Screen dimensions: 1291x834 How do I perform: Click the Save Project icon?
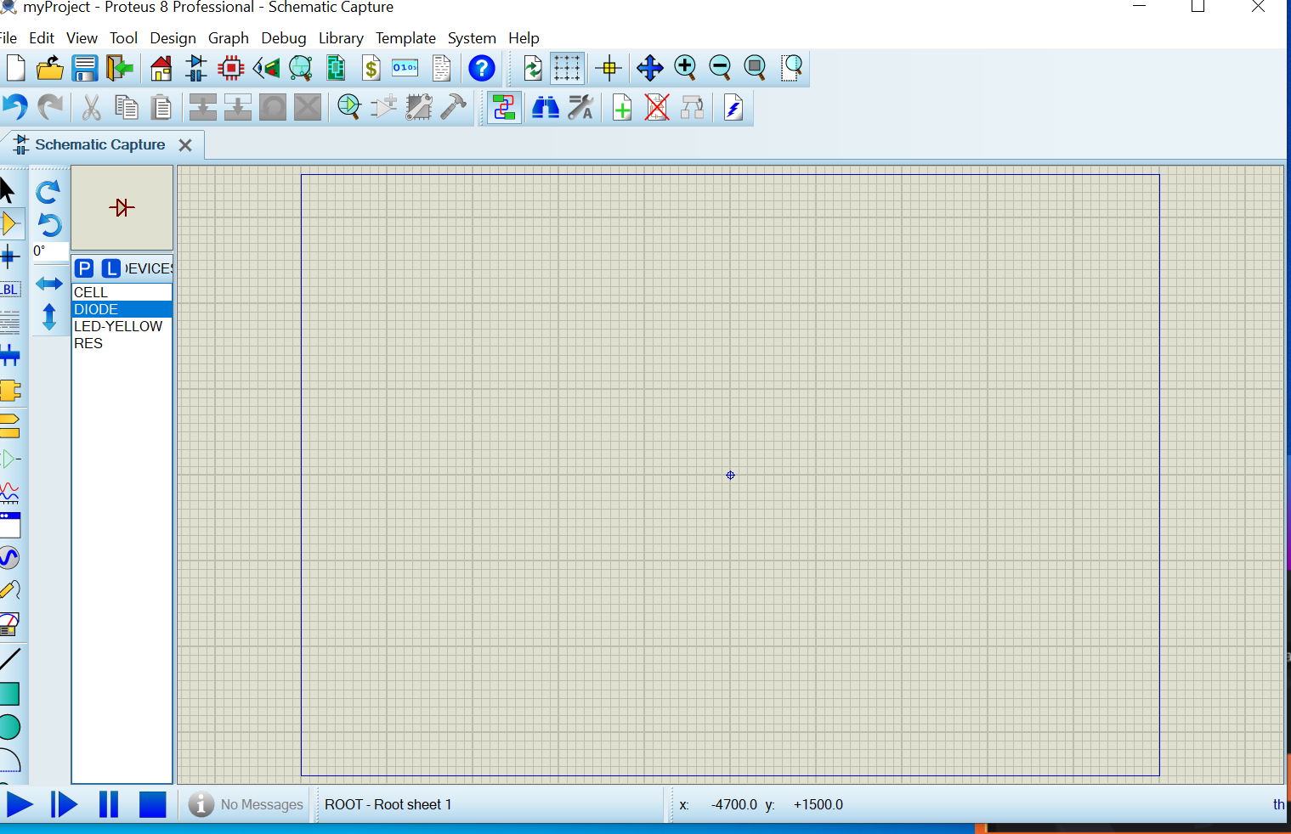(85, 68)
